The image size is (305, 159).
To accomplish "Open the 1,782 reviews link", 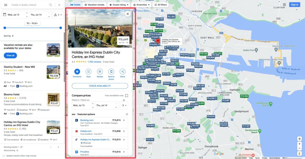I will click(x=94, y=62).
